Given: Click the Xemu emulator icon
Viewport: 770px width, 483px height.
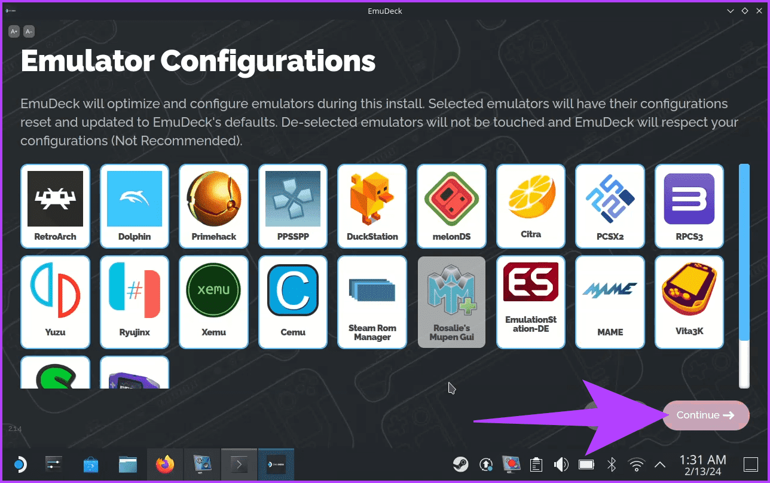Looking at the screenshot, I should click(213, 289).
